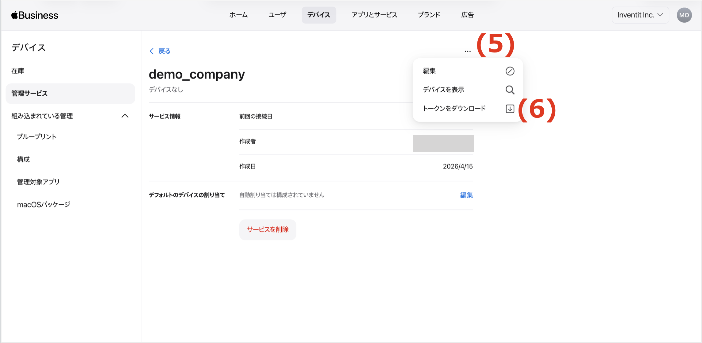The image size is (702, 343).
Task: Click the サービスを削除 button
Action: (268, 229)
